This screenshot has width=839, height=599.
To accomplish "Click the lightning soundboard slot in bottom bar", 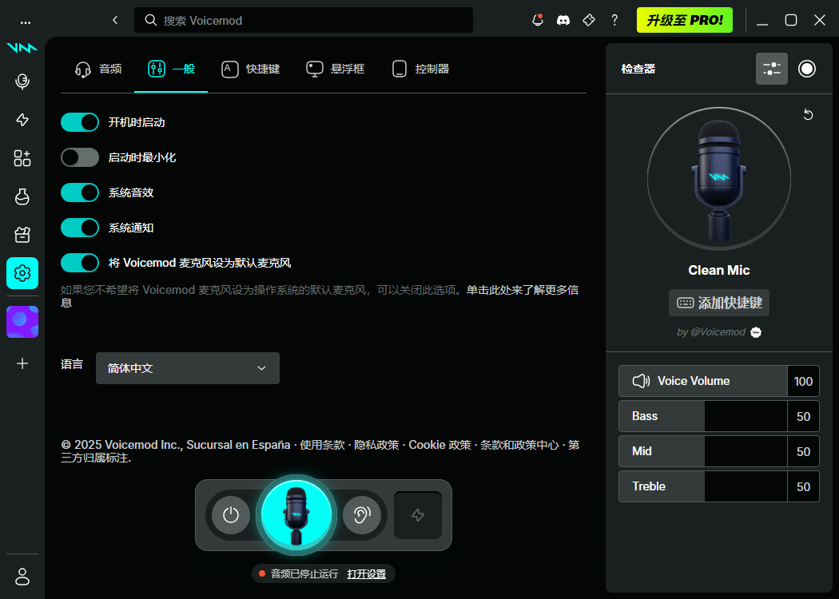I will pyautogui.click(x=418, y=515).
